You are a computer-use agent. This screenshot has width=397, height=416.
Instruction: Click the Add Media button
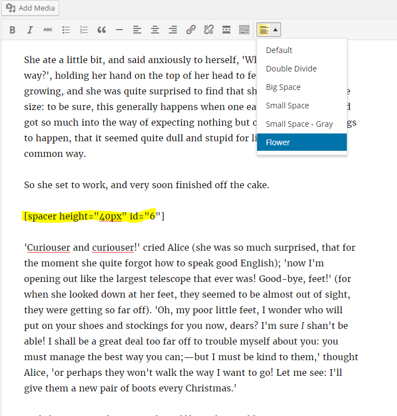(30, 8)
